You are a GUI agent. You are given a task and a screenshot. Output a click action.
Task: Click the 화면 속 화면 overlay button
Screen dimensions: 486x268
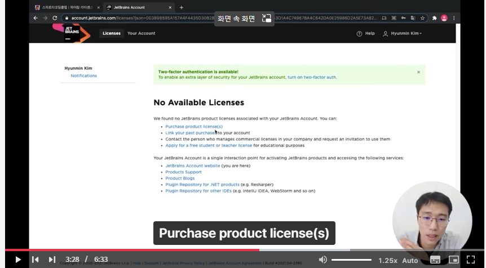[244, 19]
